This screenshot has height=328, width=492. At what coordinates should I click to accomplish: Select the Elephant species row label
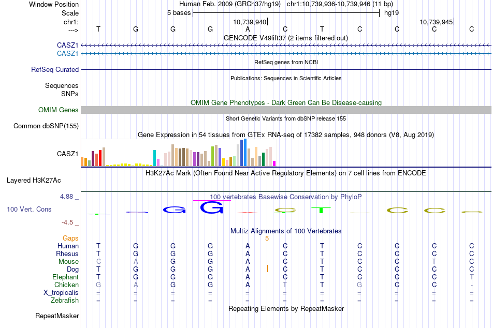(65, 277)
